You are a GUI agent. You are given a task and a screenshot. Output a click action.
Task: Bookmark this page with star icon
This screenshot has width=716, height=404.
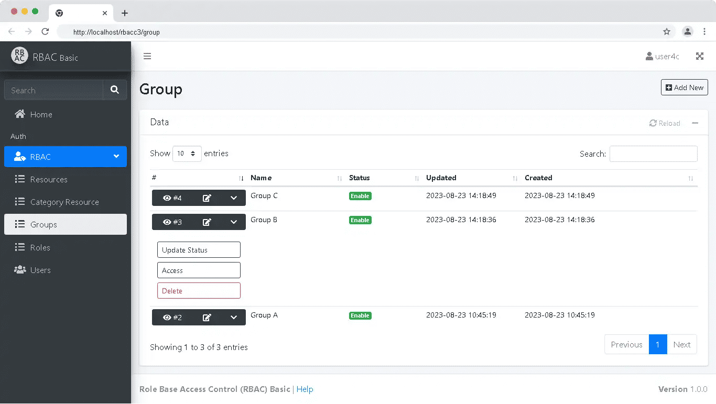click(667, 32)
